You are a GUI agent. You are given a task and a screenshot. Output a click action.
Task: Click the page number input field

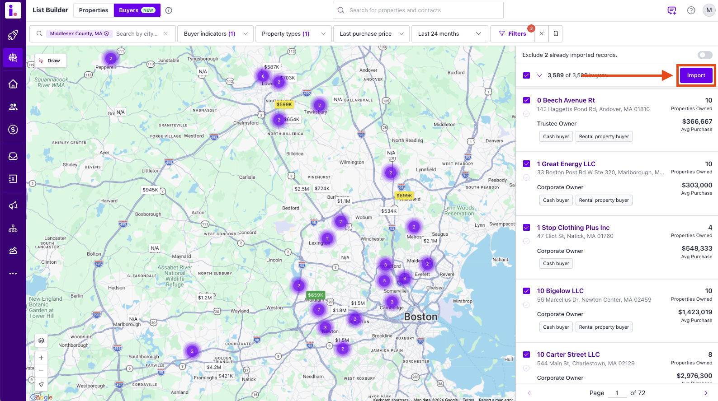coord(617,393)
